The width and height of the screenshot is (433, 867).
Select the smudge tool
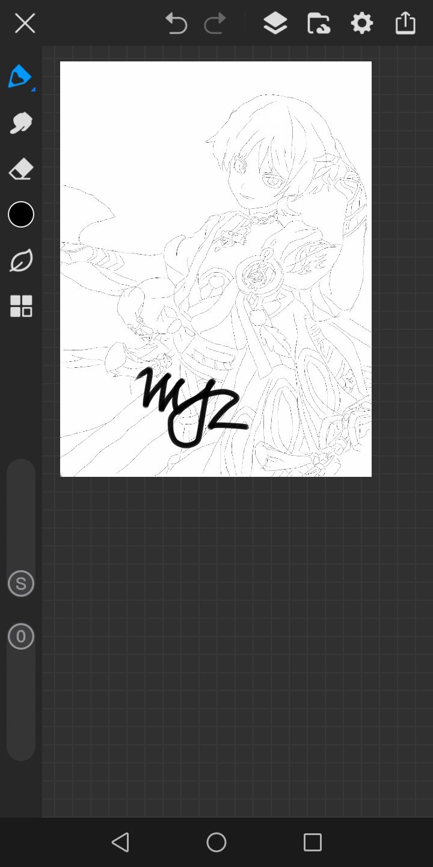20,123
